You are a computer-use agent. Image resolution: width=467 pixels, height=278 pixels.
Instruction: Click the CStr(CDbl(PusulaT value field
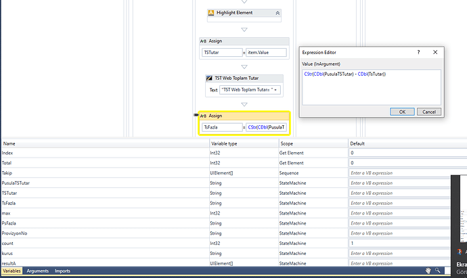(266, 127)
